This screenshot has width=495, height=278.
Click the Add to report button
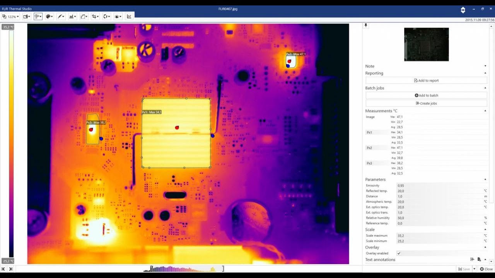click(426, 80)
